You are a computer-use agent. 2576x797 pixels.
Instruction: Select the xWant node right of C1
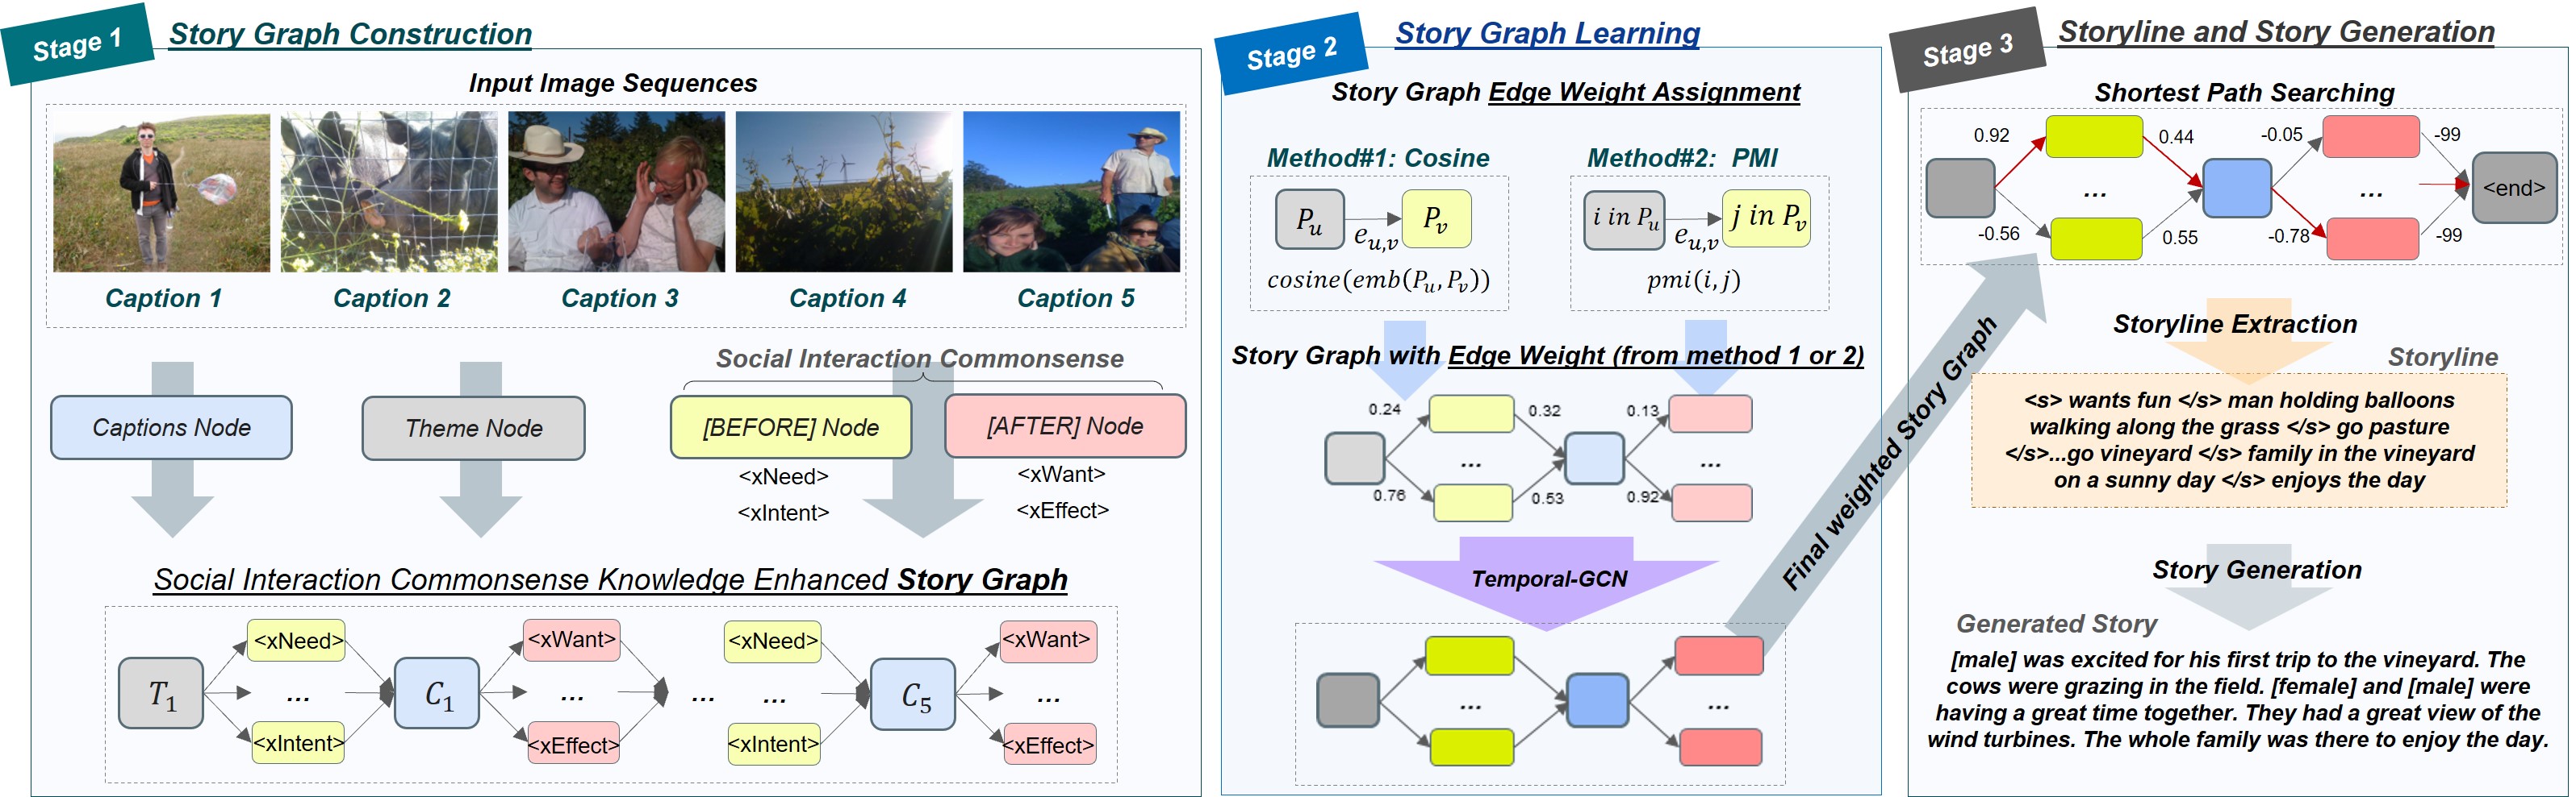[x=572, y=639]
